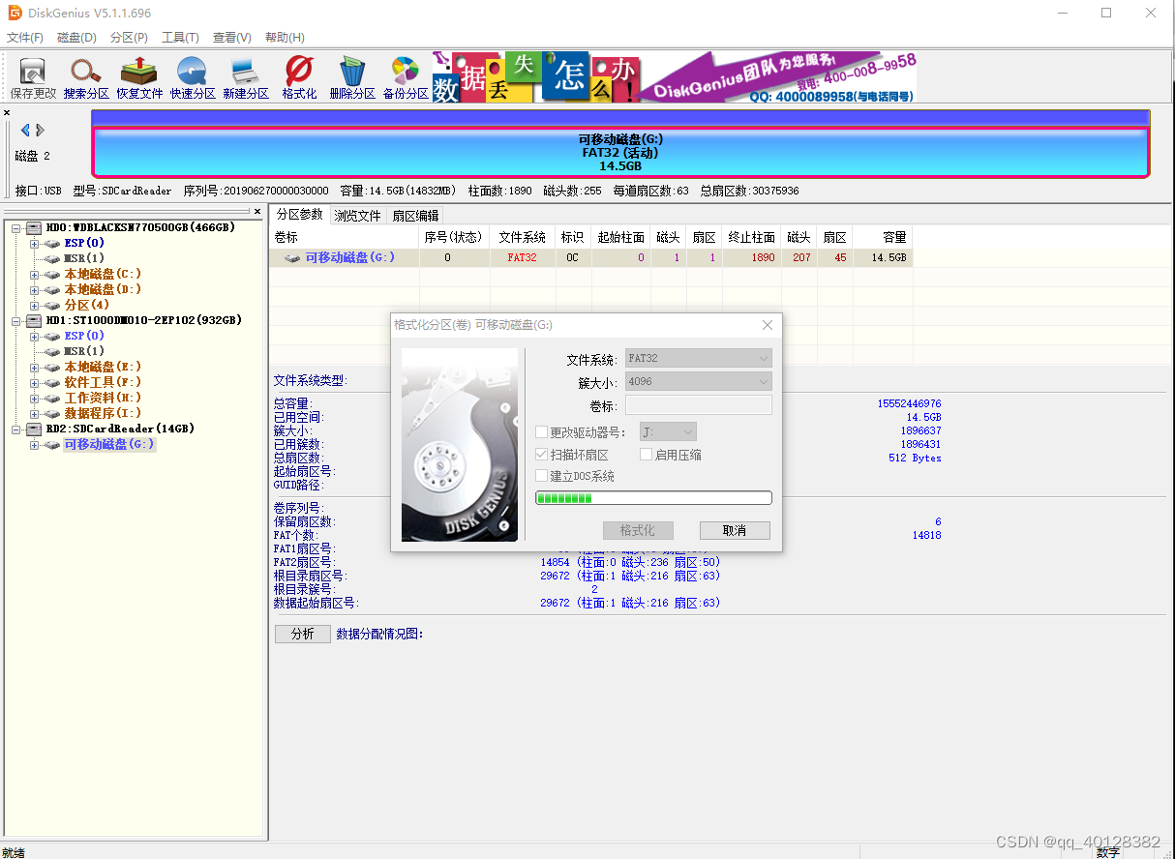Image resolution: width=1175 pixels, height=859 pixels.
Task: Click the DiskGenius app icon in title bar
Action: coord(15,13)
